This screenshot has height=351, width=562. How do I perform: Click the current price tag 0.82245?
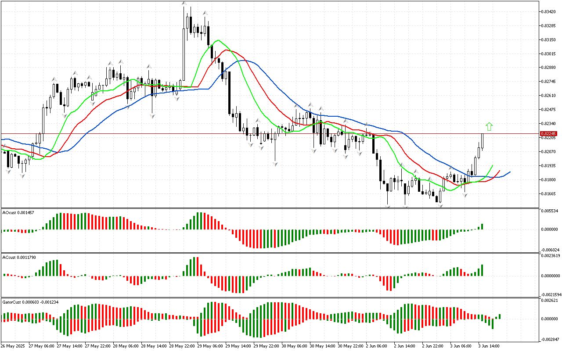coord(548,133)
